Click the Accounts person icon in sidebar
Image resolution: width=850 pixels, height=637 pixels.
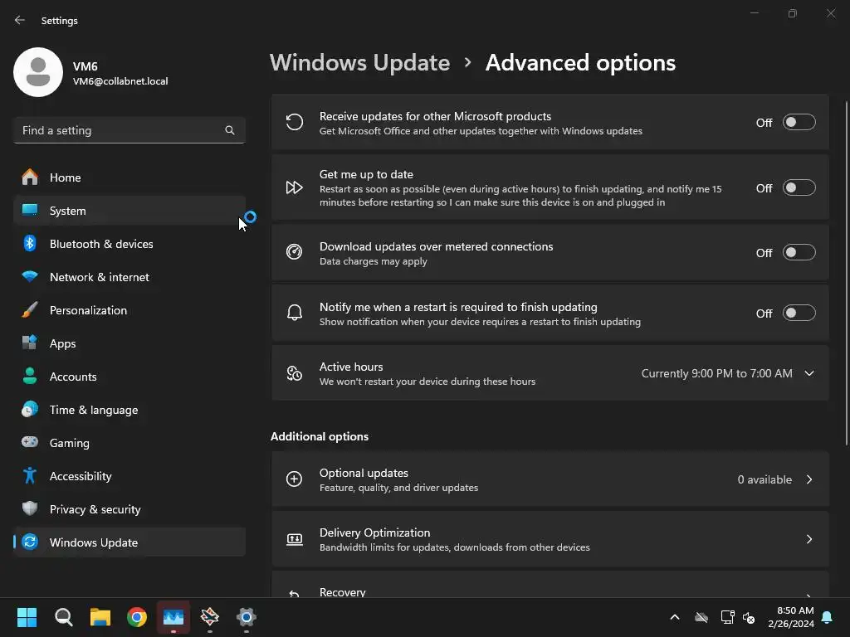click(30, 376)
